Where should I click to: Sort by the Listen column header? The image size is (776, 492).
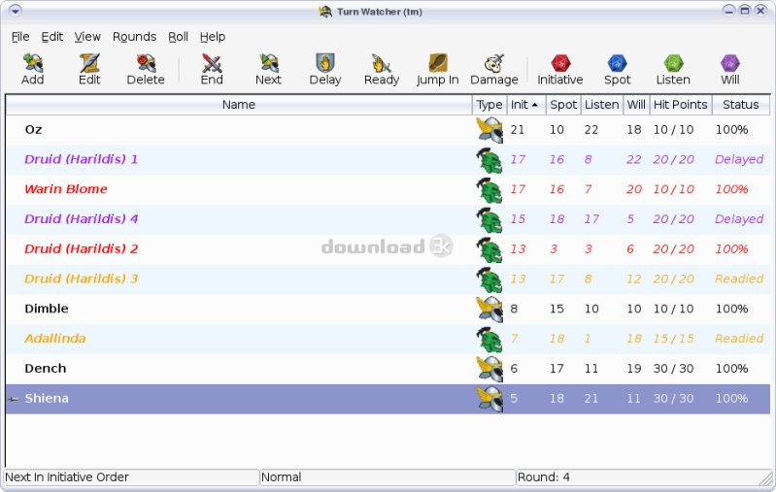tap(602, 105)
